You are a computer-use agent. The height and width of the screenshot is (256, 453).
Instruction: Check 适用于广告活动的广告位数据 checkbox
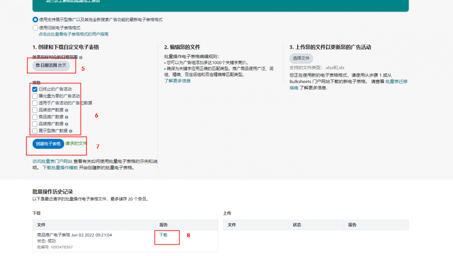tap(35, 103)
